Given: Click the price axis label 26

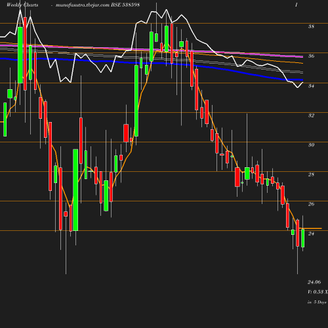Looking at the screenshot, I should pos(311,204).
